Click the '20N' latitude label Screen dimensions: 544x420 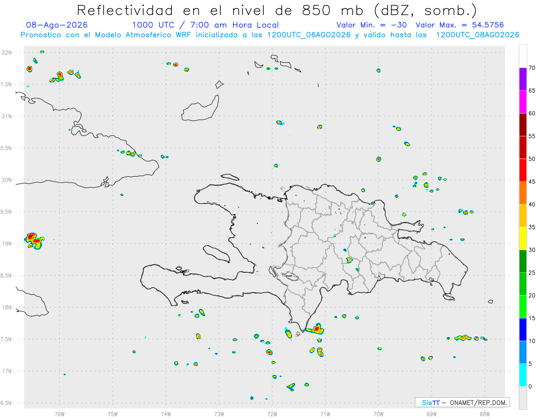coord(7,180)
